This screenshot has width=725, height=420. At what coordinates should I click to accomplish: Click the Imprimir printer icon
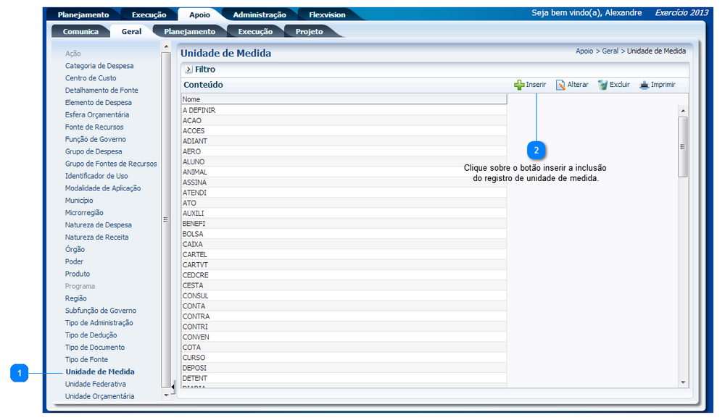click(x=644, y=85)
